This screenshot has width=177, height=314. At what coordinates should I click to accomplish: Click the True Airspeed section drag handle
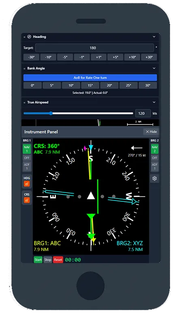(25, 102)
